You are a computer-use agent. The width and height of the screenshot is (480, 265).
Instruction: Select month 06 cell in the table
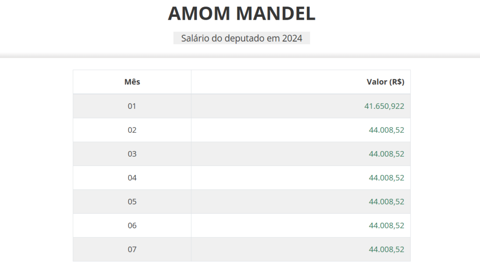pyautogui.click(x=132, y=226)
